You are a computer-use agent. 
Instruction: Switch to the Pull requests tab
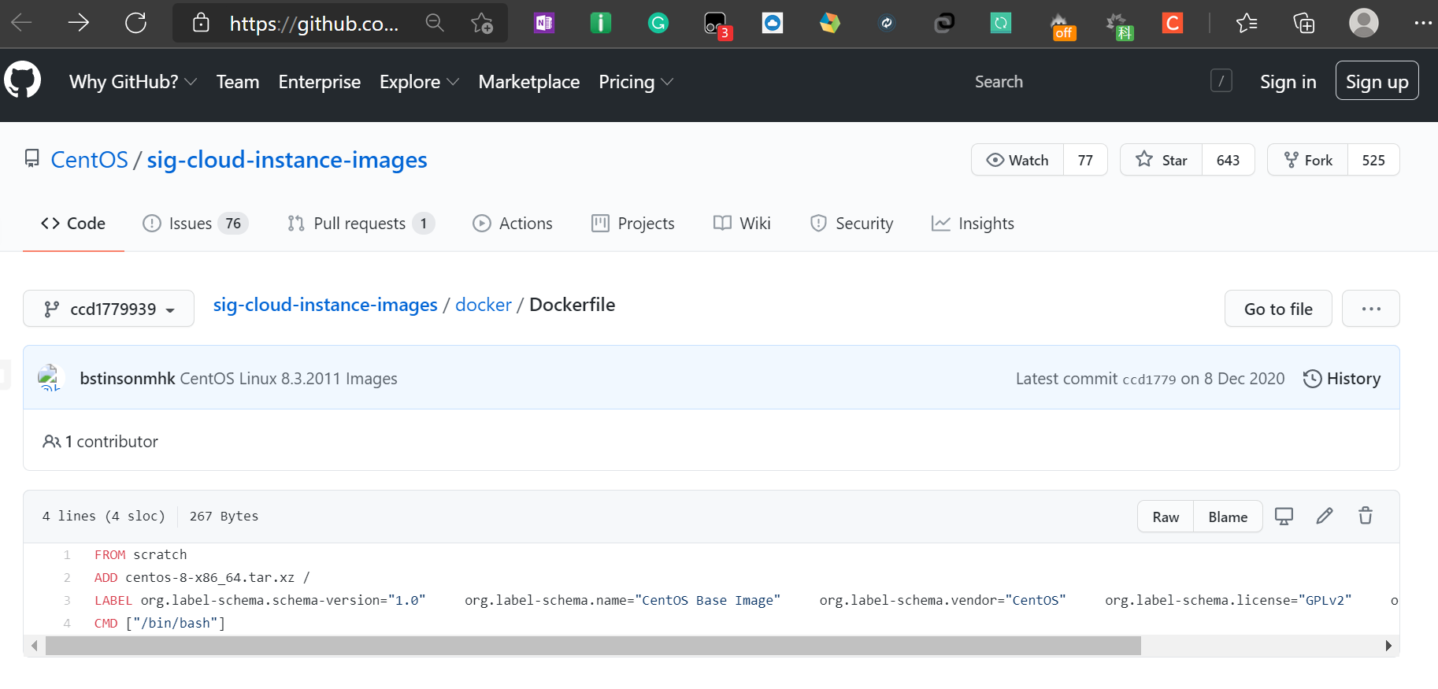click(x=361, y=224)
